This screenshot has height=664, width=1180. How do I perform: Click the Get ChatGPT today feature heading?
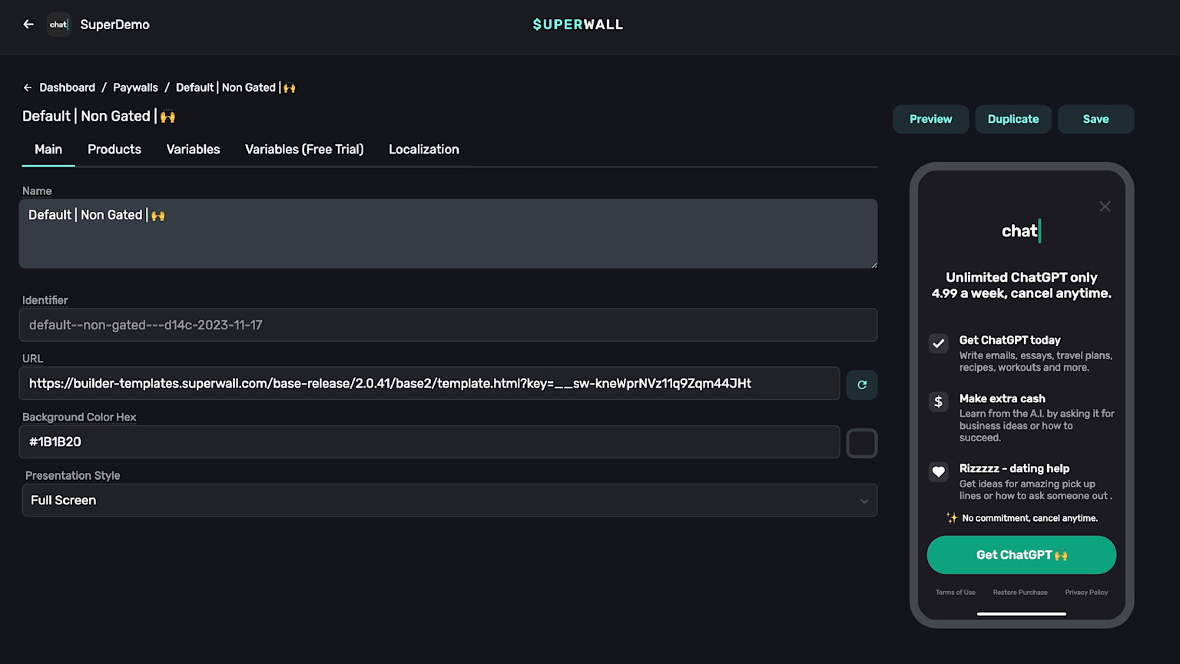tap(1010, 340)
